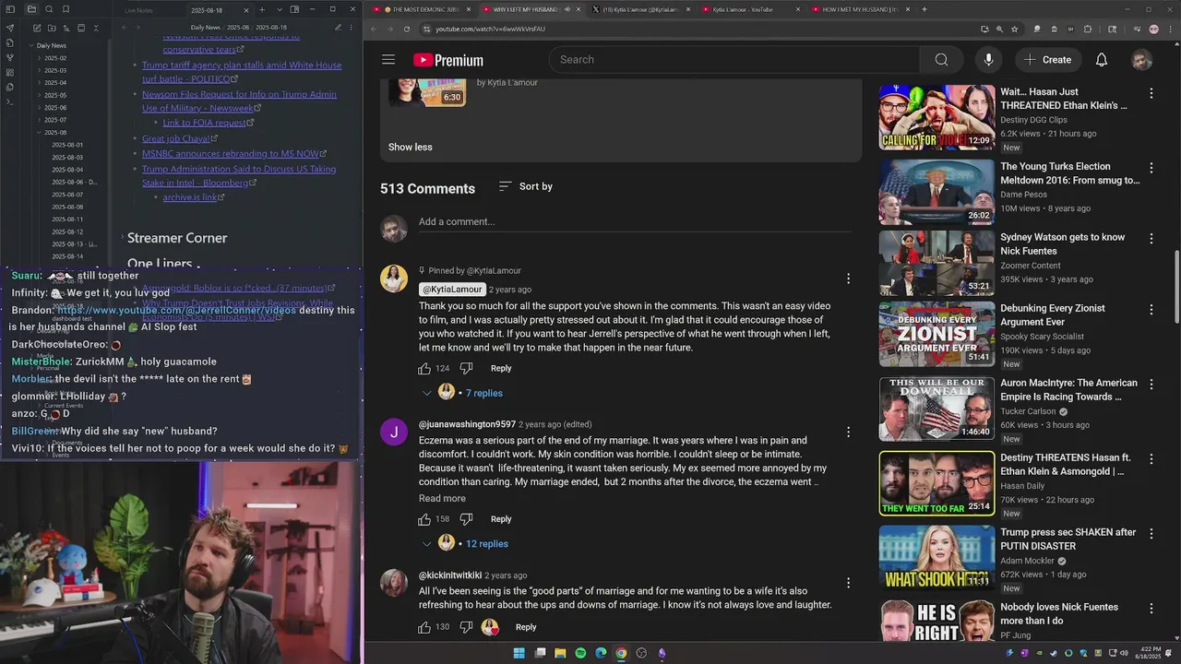This screenshot has height=664, width=1181.
Task: Open Spotify from the taskbar
Action: (580, 653)
